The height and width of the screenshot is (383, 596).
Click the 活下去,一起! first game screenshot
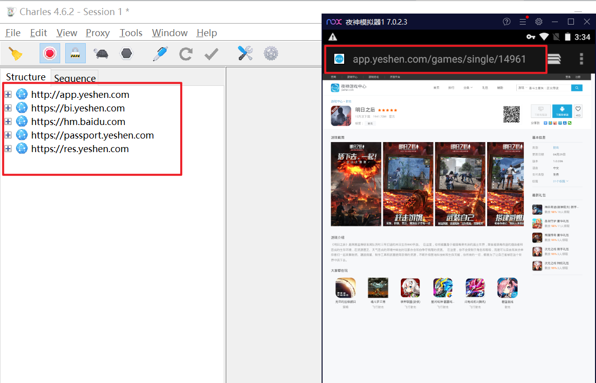pos(356,184)
